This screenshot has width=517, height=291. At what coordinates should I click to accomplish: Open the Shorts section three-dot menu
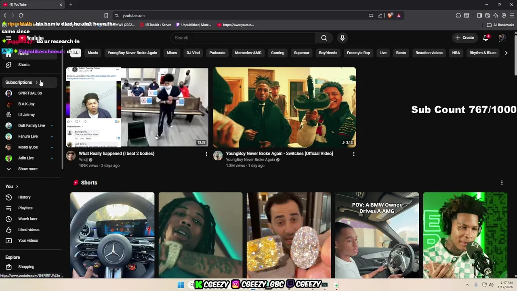pyautogui.click(x=502, y=183)
